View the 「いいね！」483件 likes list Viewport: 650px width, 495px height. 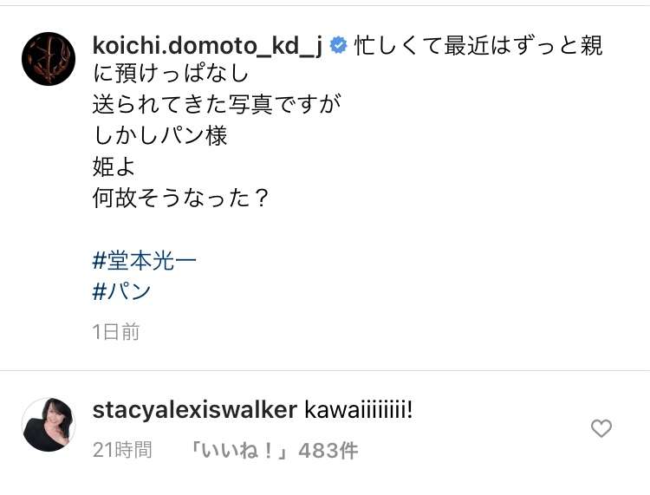click(273, 451)
